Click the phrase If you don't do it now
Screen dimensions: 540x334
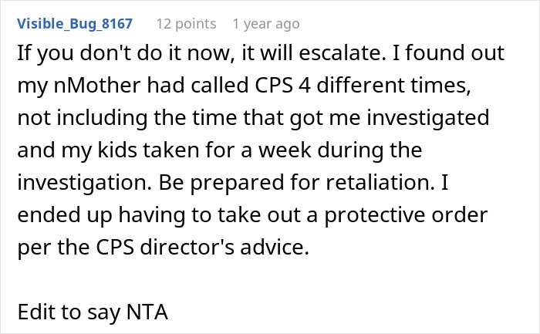coord(126,53)
